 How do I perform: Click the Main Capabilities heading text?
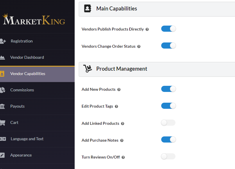116,8
